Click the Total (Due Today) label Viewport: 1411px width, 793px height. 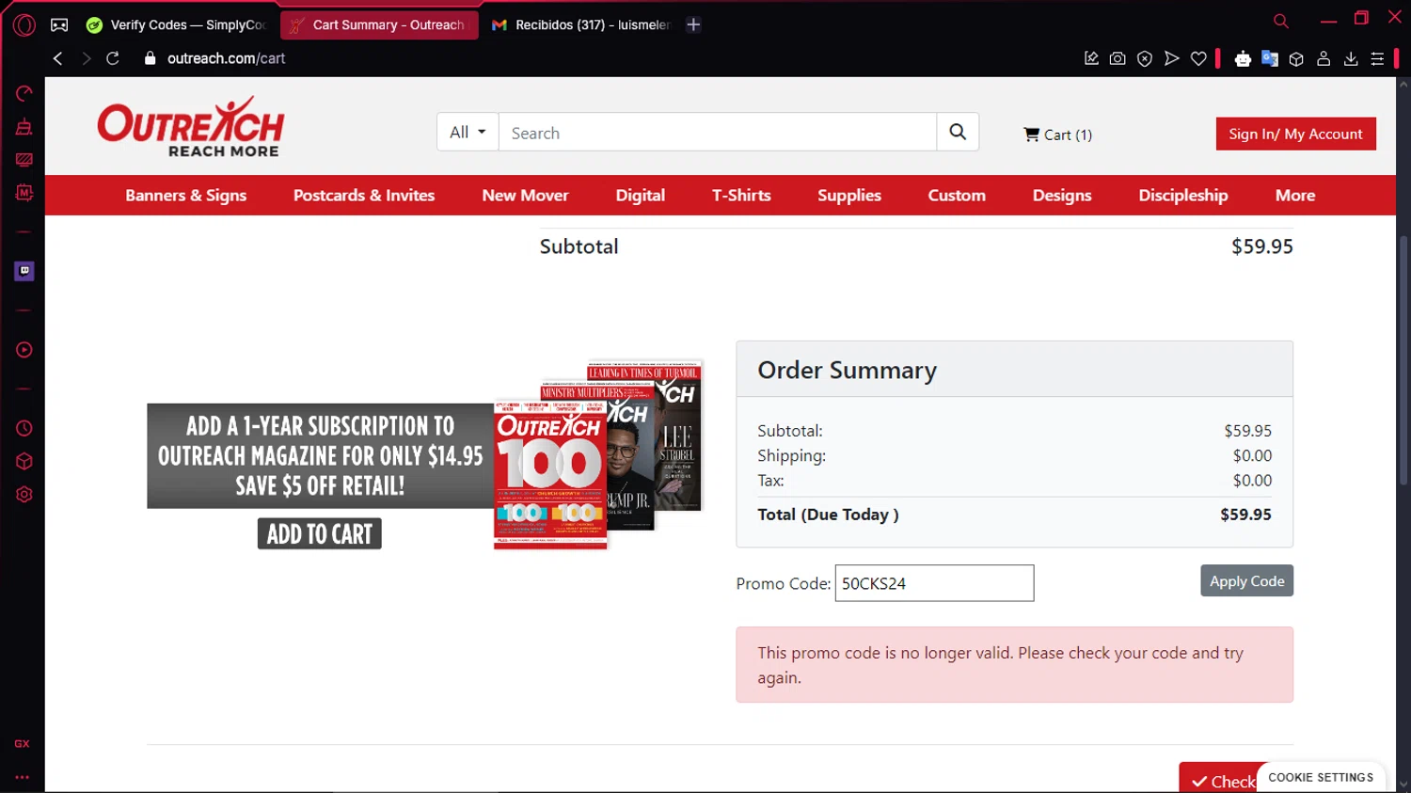point(828,515)
